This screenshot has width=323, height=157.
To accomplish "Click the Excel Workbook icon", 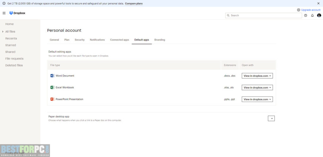I will (x=52, y=87).
